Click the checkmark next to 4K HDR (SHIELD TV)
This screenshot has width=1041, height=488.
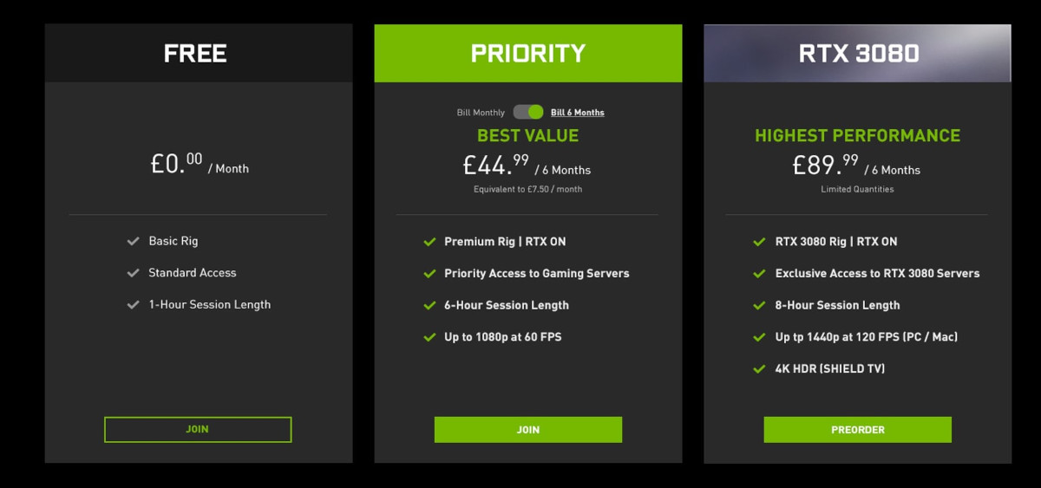759,369
